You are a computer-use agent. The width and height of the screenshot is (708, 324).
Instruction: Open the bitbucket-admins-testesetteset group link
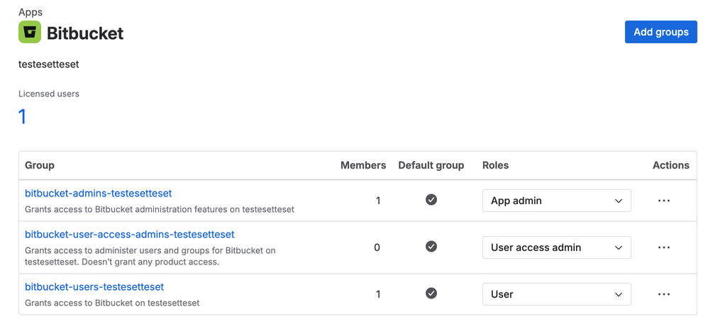99,194
